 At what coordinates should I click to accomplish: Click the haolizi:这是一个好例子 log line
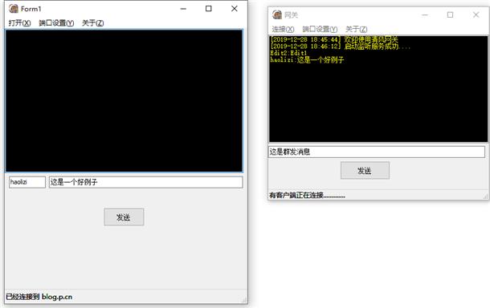(307, 59)
